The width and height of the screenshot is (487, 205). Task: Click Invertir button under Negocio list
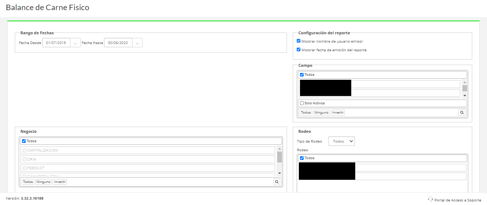(x=60, y=182)
